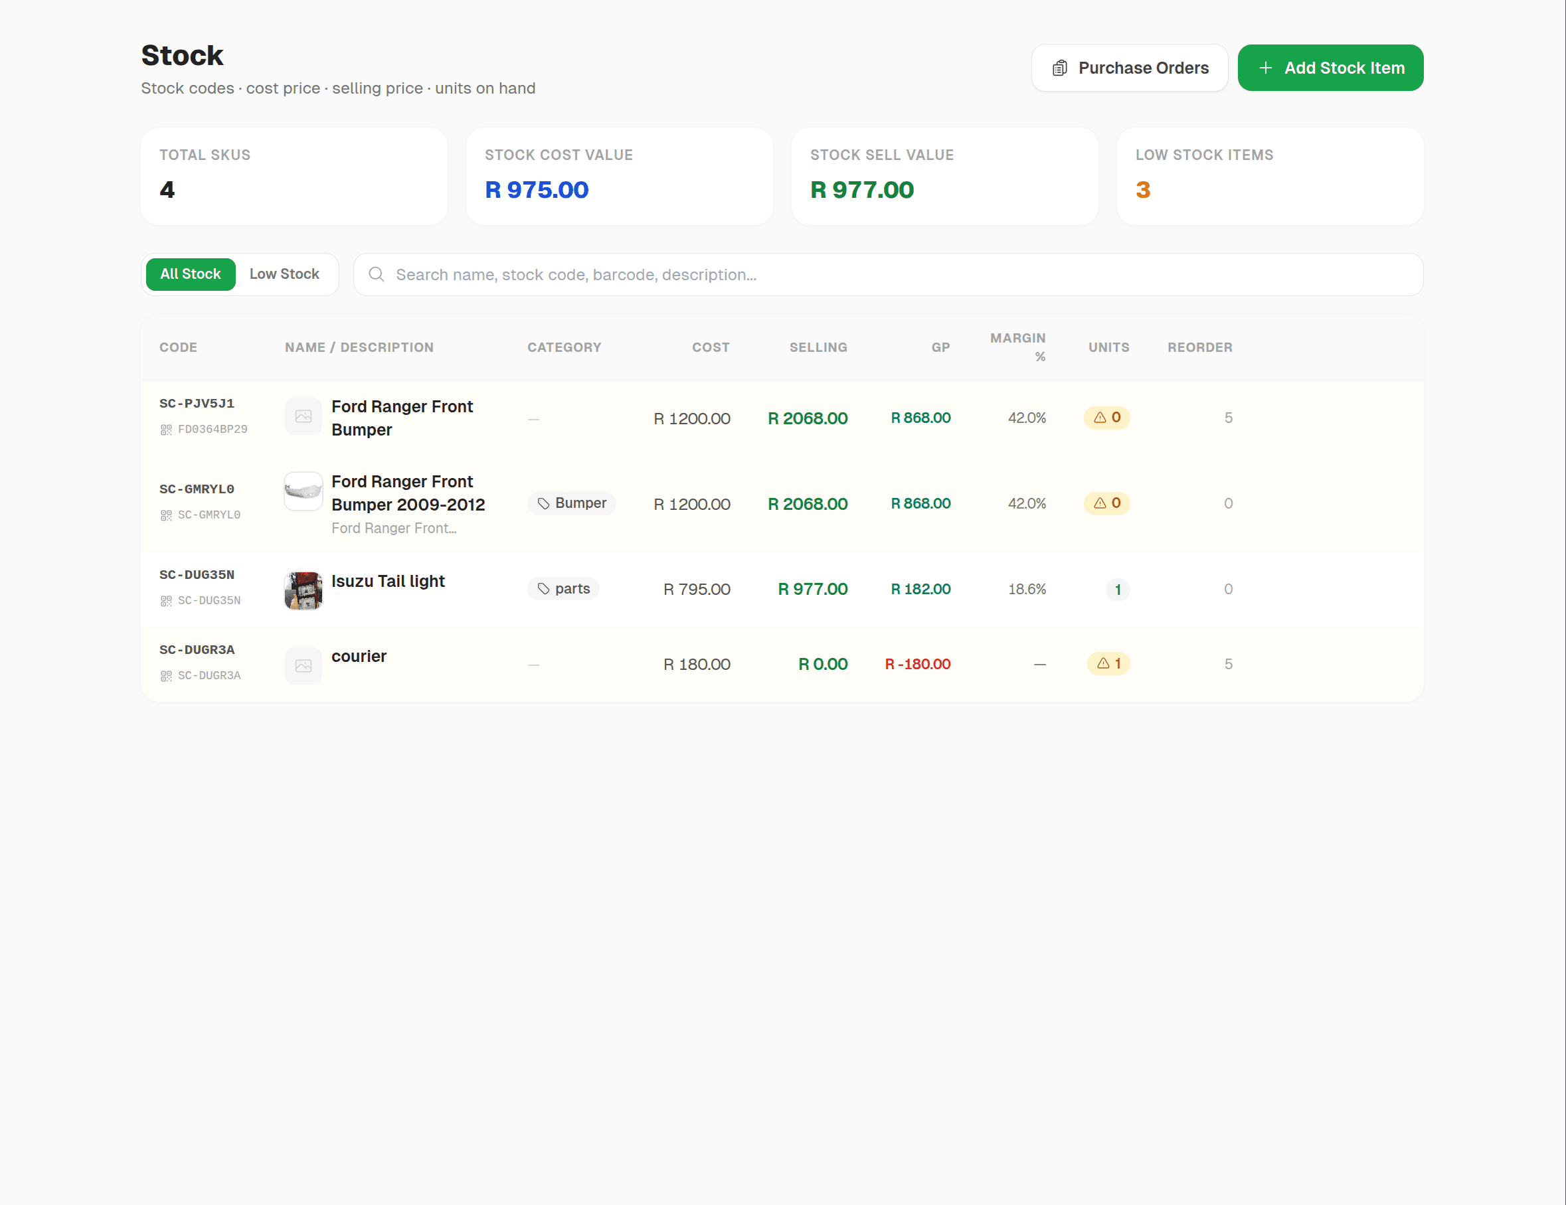Click the magnifier search icon
Viewport: 1566px width, 1205px height.
point(377,275)
